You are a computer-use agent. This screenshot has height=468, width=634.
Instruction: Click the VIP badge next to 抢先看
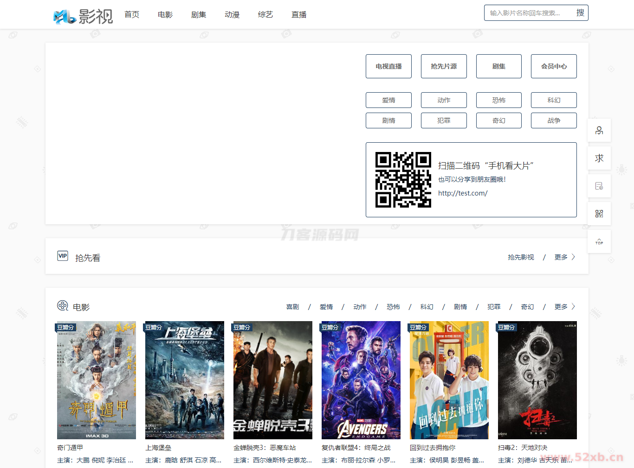(x=63, y=256)
